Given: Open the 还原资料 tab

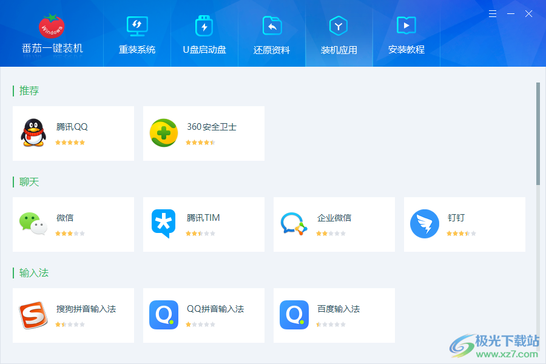Looking at the screenshot, I should [272, 34].
